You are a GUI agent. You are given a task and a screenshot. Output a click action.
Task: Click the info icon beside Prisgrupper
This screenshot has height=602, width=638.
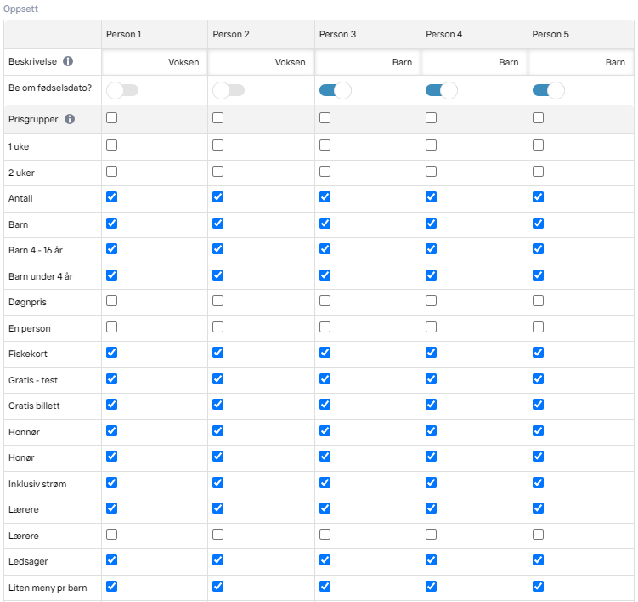tap(70, 119)
